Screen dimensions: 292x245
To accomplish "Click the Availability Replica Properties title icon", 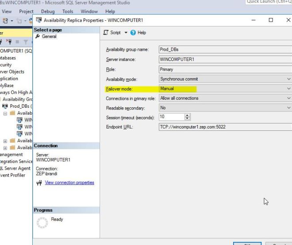I will click(x=38, y=20).
